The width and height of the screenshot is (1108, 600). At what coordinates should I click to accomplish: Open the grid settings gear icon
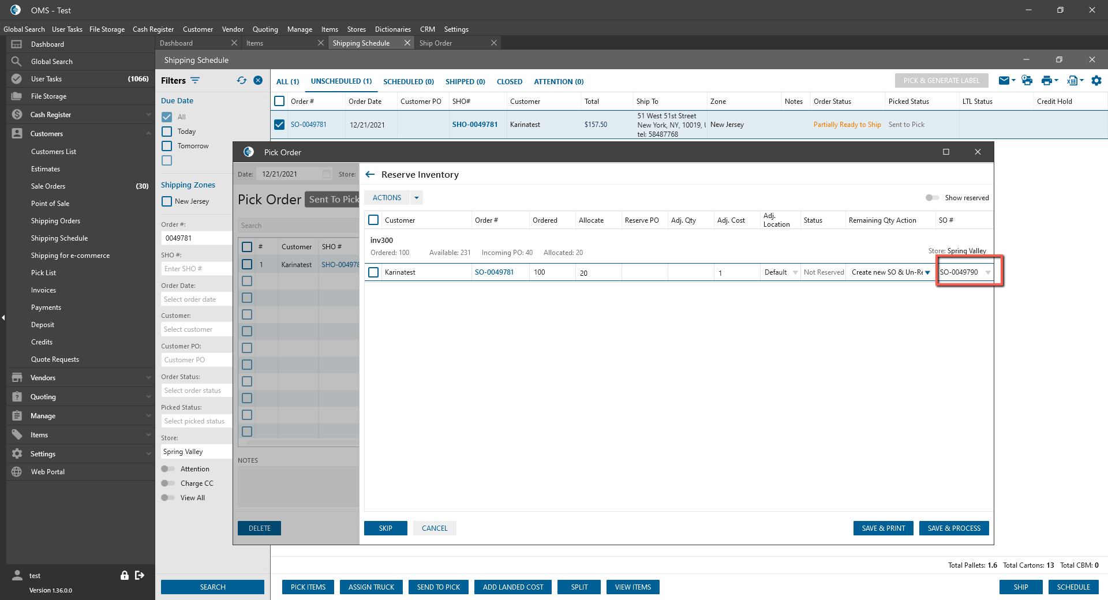coord(1096,81)
